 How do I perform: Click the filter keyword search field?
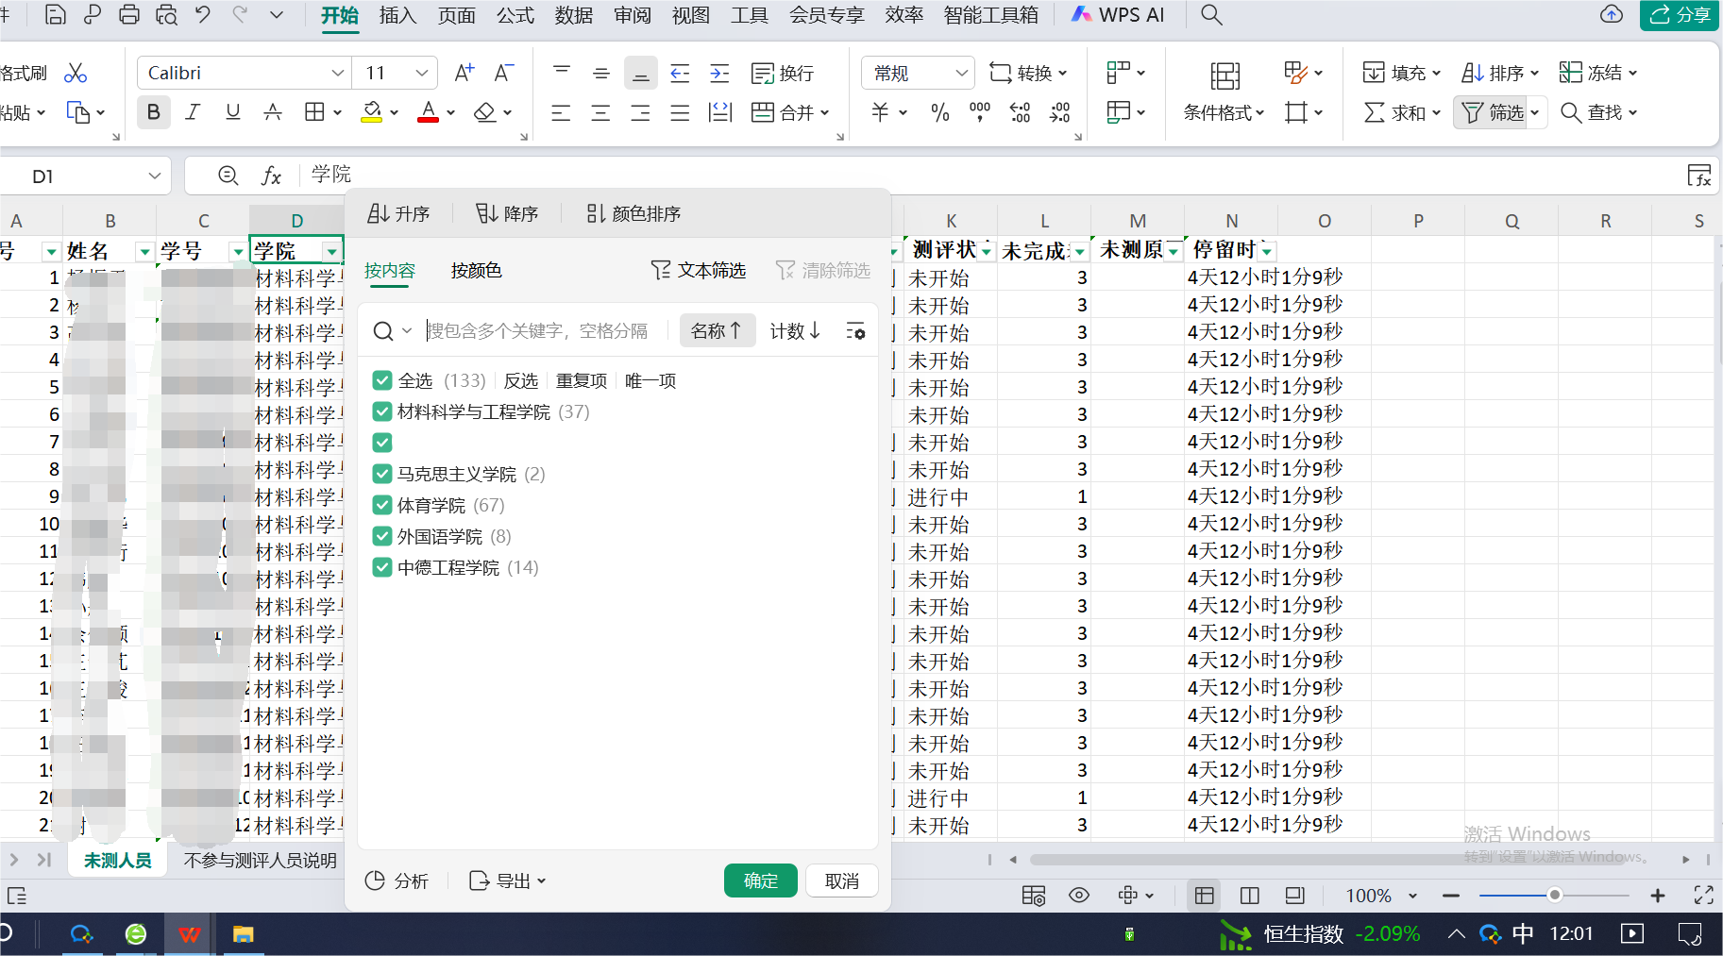tap(538, 331)
